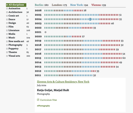Toggle the Literature discipline checkbox
Image resolution: width=133 pixels, height=113 pixels.
coord(7,30)
